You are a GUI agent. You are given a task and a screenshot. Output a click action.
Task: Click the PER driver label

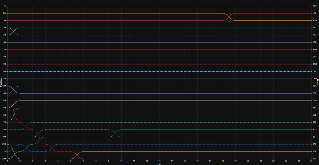click(x=314, y=151)
